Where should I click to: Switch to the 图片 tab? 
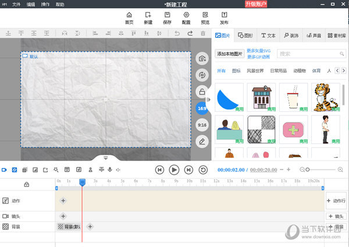[x=223, y=36]
